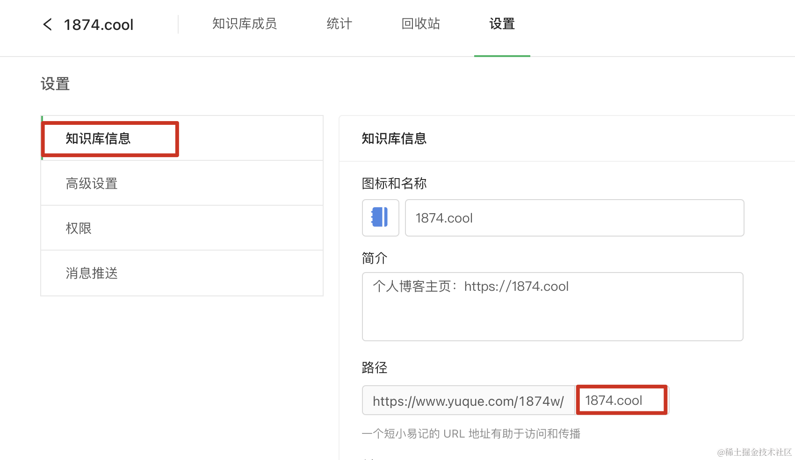Click the 图标和名称 label
This screenshot has height=460, width=795.
[394, 183]
